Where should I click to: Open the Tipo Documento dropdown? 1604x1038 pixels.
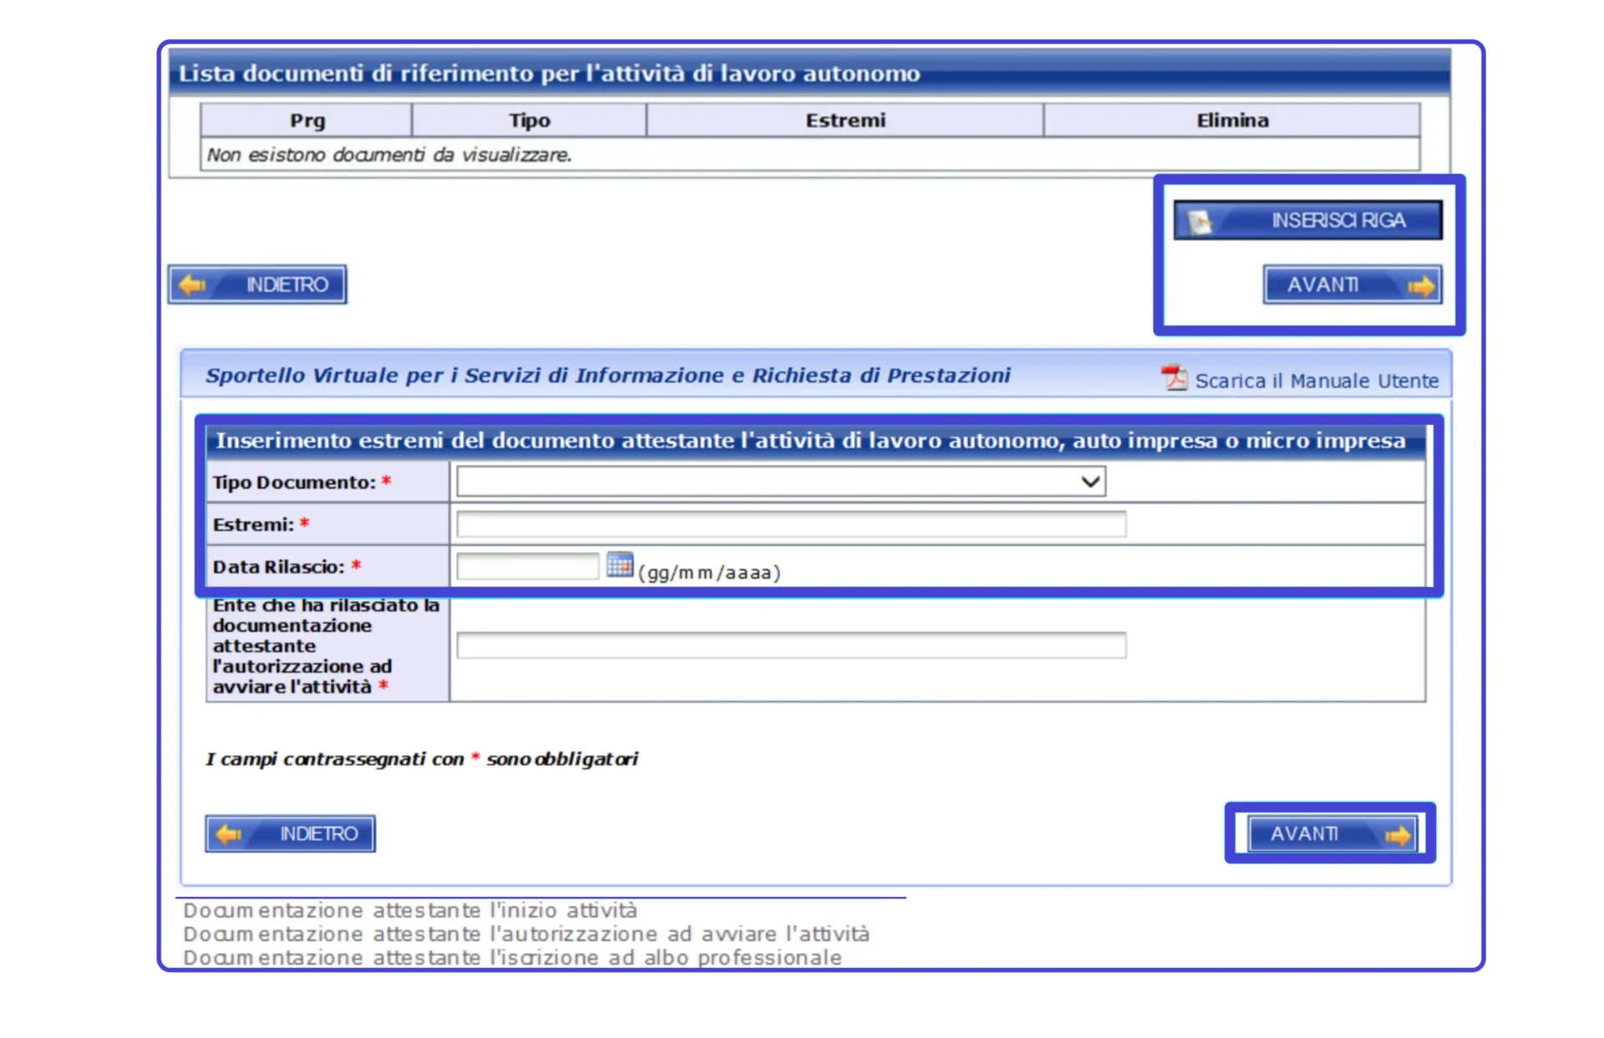(781, 481)
